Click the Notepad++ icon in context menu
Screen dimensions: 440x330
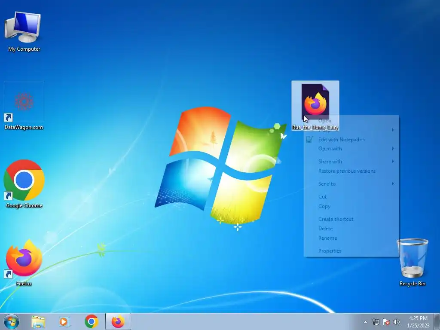pos(309,140)
